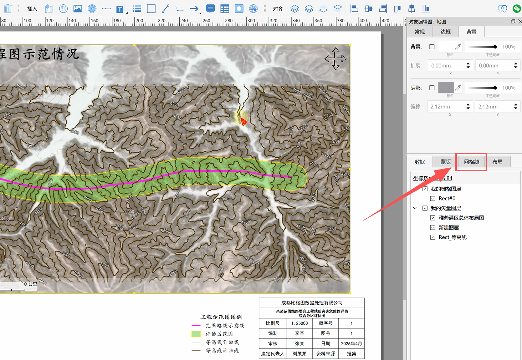
Task: Align selected objects to the left
Action: 354,9
